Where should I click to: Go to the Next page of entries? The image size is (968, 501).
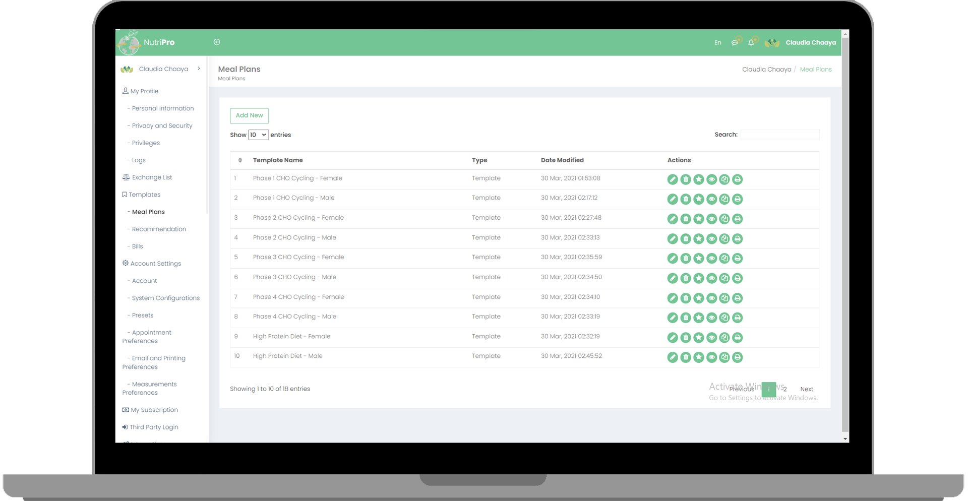(x=806, y=389)
